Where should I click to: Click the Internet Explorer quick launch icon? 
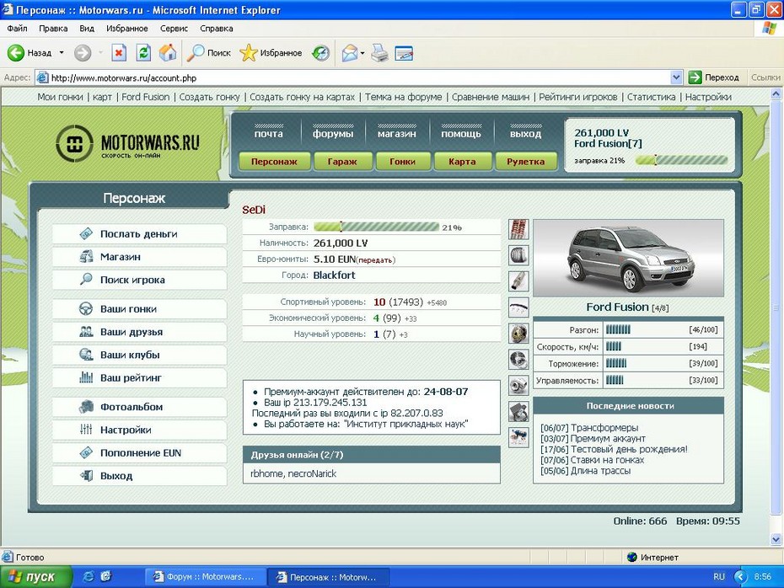(89, 576)
